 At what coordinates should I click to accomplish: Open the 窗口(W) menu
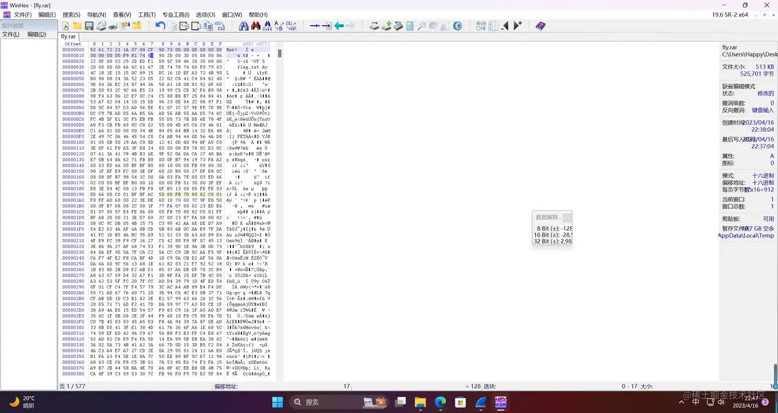point(232,15)
